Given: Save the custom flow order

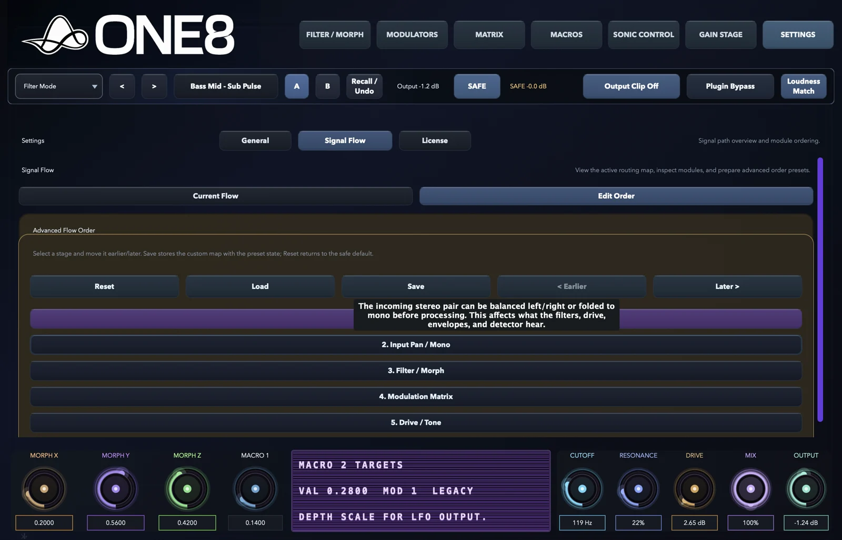Looking at the screenshot, I should 416,286.
